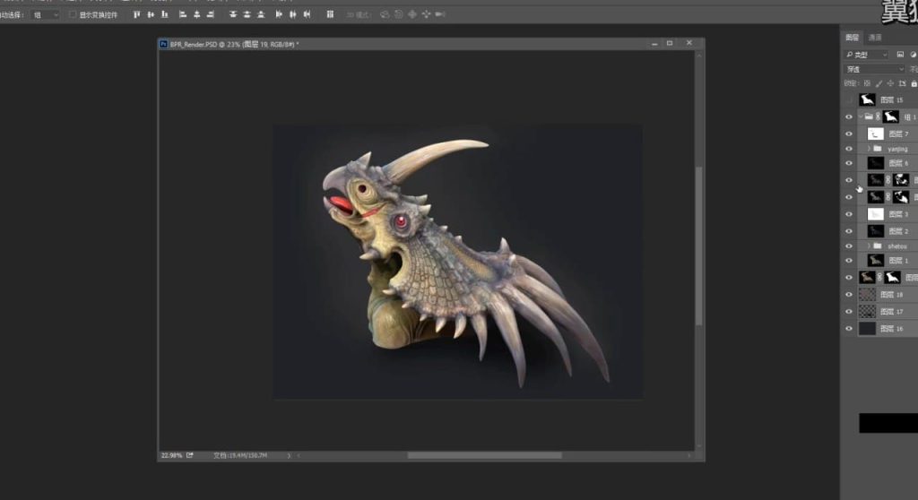This screenshot has width=918, height=500.
Task: Select the 图层 18 layer thumbnail
Action: pos(867,294)
